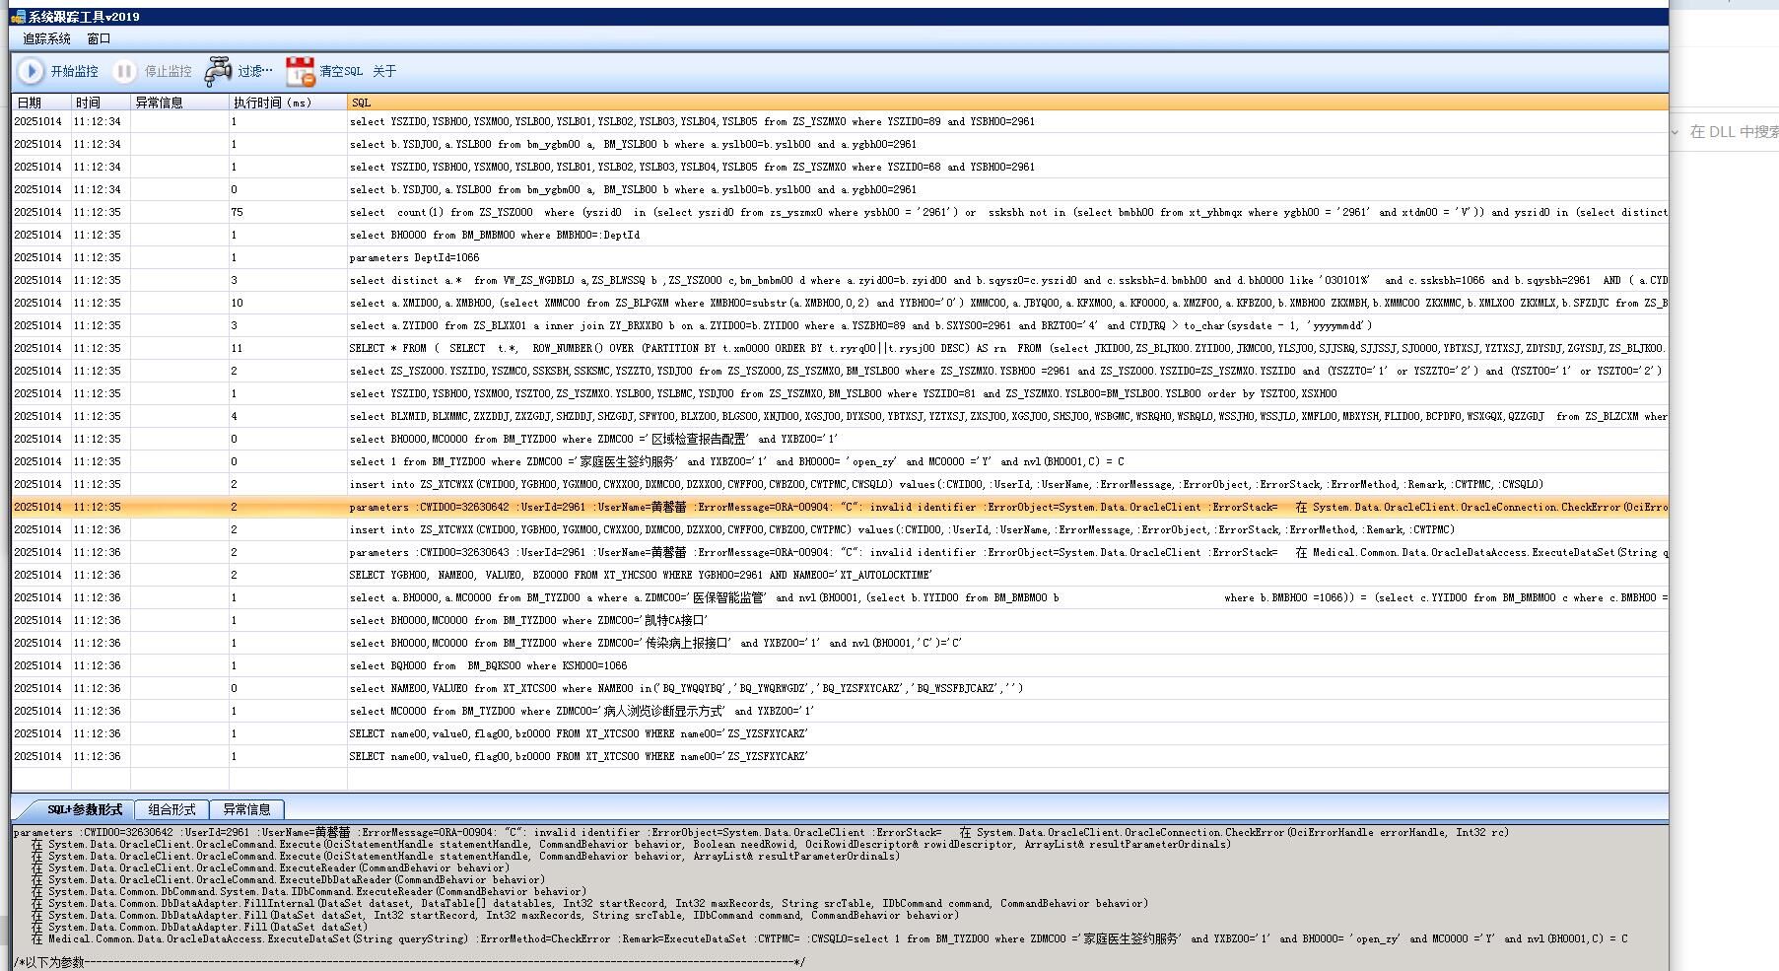
Task: Select the 'parameters DeptId=1066' row
Action: pos(840,257)
